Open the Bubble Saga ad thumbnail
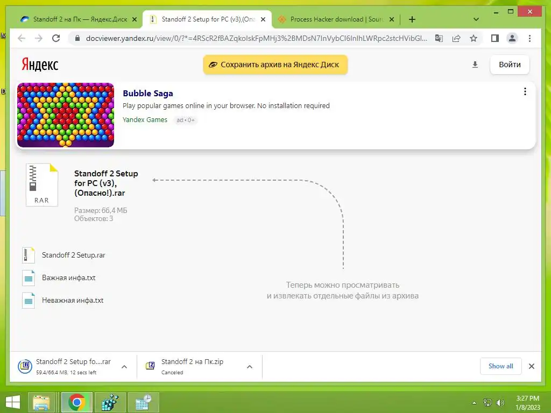The height and width of the screenshot is (413, 551). click(66, 115)
